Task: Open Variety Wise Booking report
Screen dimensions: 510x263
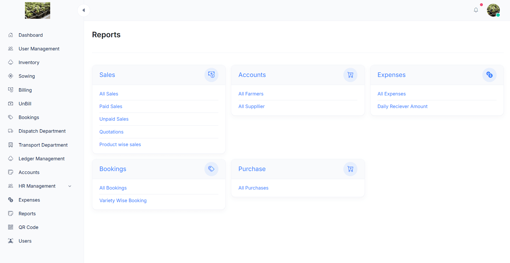Action: (x=123, y=201)
